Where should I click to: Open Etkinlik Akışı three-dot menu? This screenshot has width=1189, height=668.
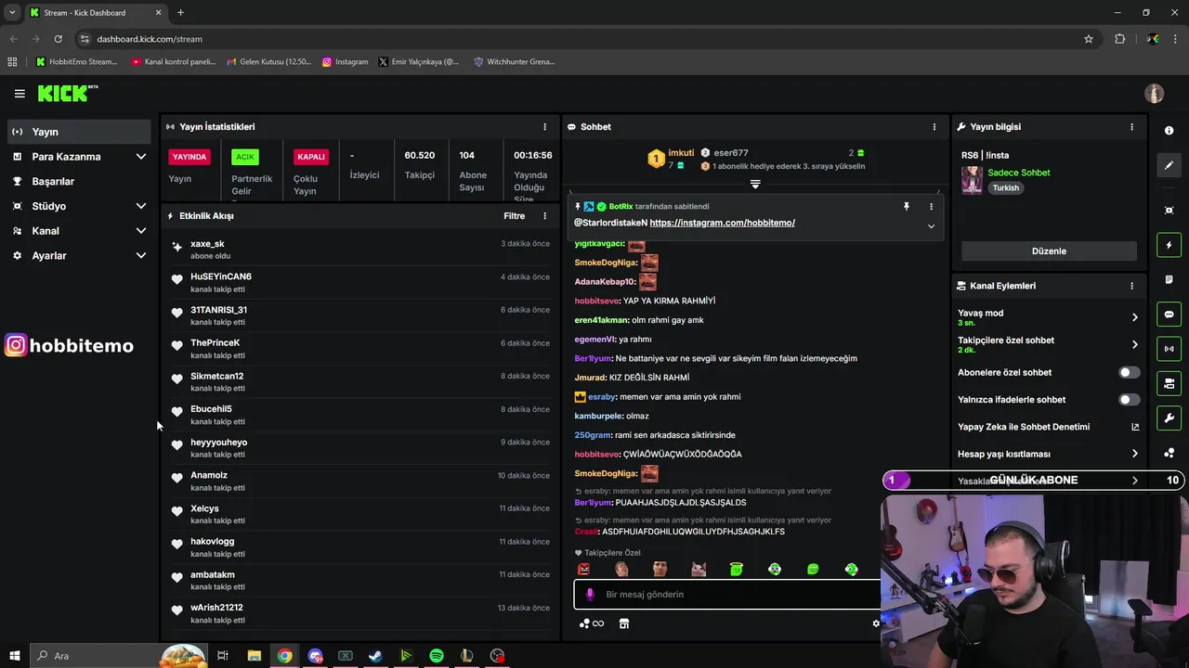coord(545,215)
